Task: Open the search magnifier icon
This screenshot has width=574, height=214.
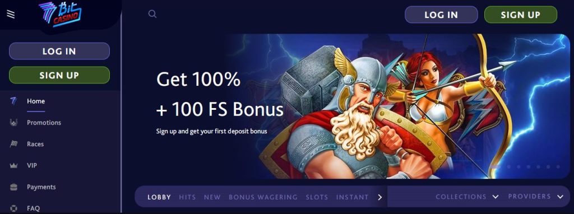Action: click(152, 14)
